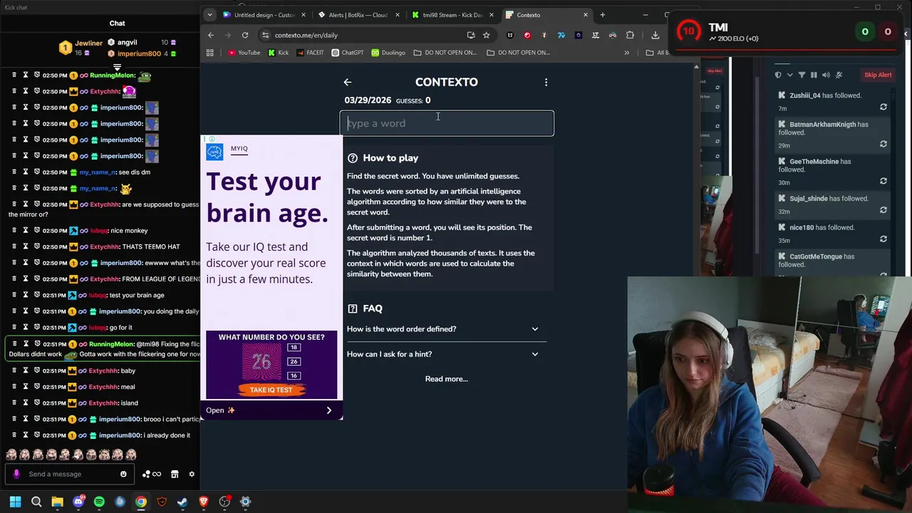Open the YouTube bookmark
This screenshot has width=912, height=513.
pyautogui.click(x=244, y=53)
